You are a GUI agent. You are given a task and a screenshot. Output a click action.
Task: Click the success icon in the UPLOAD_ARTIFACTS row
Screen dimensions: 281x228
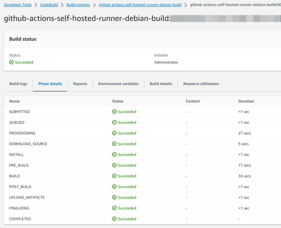pos(114,197)
